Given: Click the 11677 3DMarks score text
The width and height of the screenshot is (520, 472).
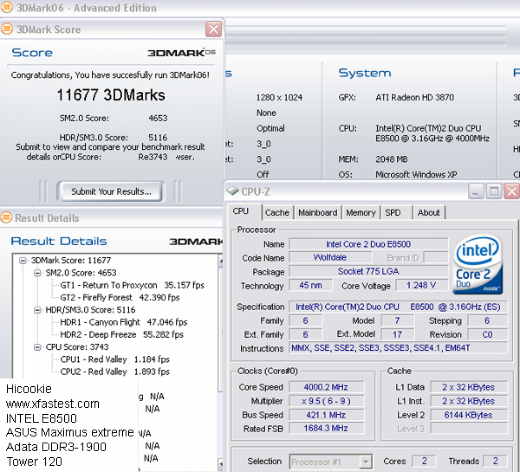Looking at the screenshot, I should [x=111, y=95].
